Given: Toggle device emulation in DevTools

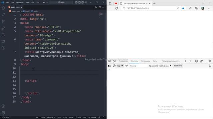Looking at the screenshot, I should coord(114,61).
